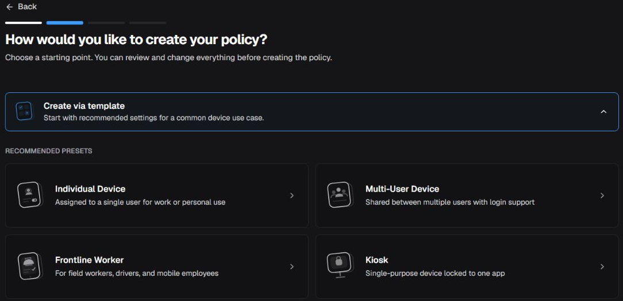Choose the Multi-User Device preset title
This screenshot has height=301, width=623.
point(402,189)
